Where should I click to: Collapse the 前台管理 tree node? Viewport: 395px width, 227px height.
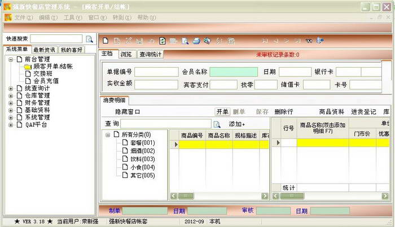point(11,60)
